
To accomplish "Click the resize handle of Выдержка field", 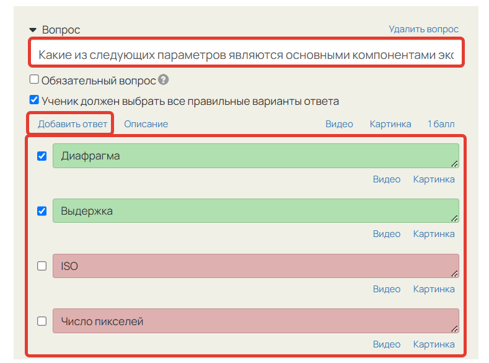I will pyautogui.click(x=455, y=218).
